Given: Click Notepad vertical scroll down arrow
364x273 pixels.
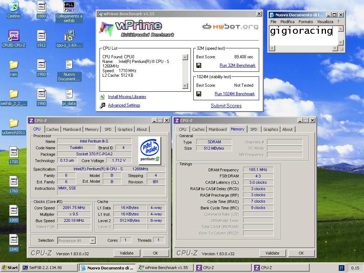Looking at the screenshot, I should pyautogui.click(x=341, y=43).
